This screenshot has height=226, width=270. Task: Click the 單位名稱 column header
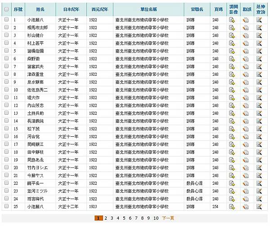tap(148, 9)
